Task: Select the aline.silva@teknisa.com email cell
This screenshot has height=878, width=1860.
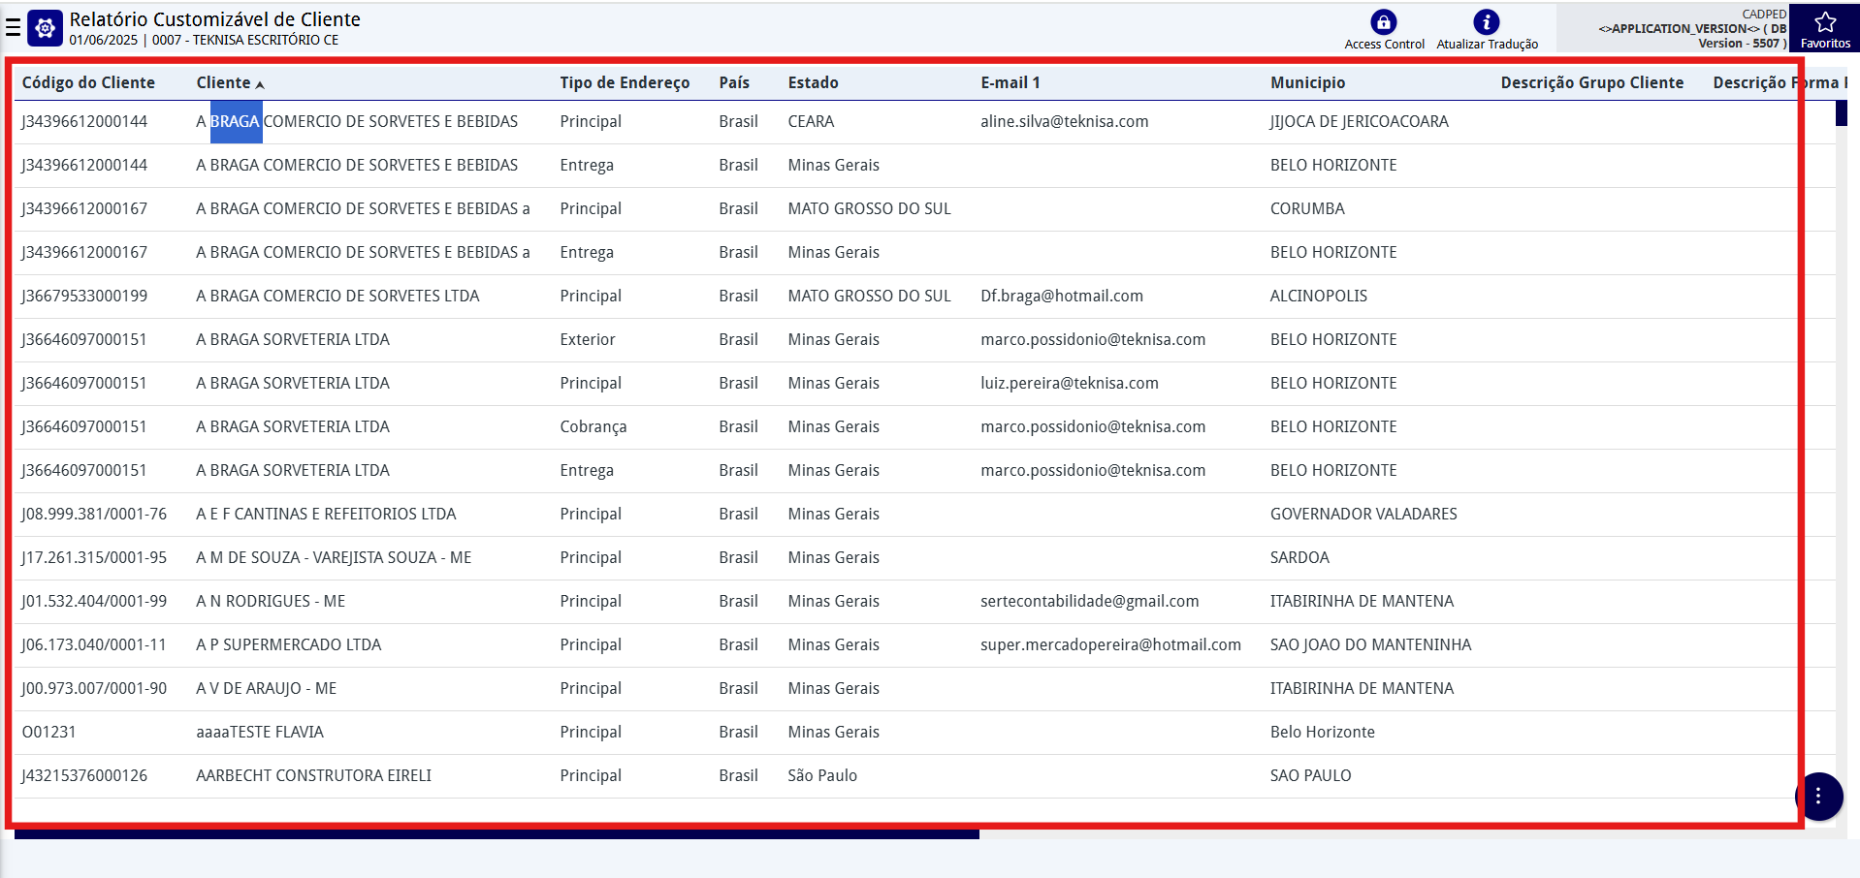Action: 1064,122
